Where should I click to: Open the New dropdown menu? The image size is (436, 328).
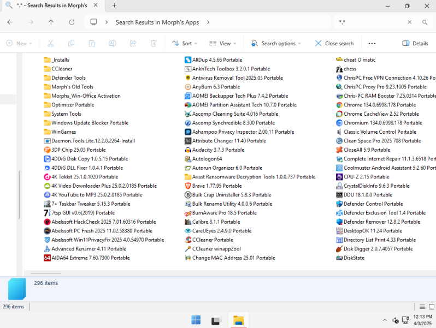[x=19, y=43]
